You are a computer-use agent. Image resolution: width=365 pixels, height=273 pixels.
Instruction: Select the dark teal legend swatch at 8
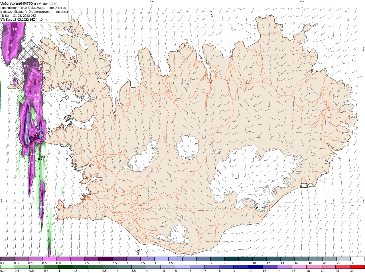click(232, 259)
